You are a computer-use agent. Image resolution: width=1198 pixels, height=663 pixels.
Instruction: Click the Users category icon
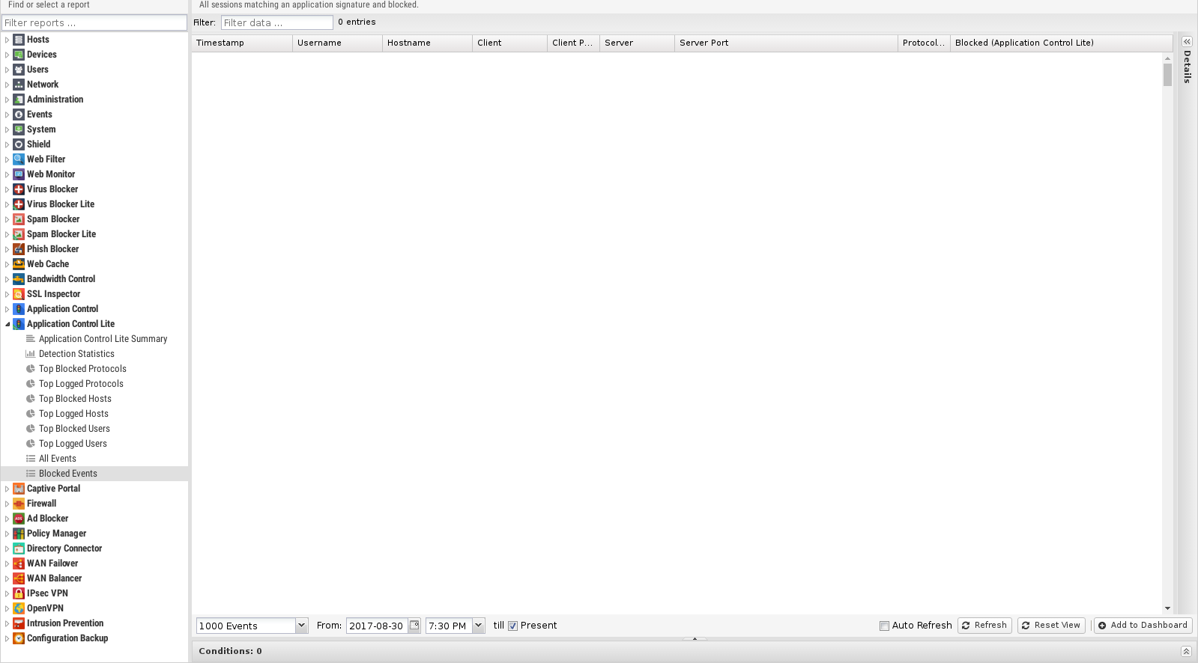click(19, 70)
